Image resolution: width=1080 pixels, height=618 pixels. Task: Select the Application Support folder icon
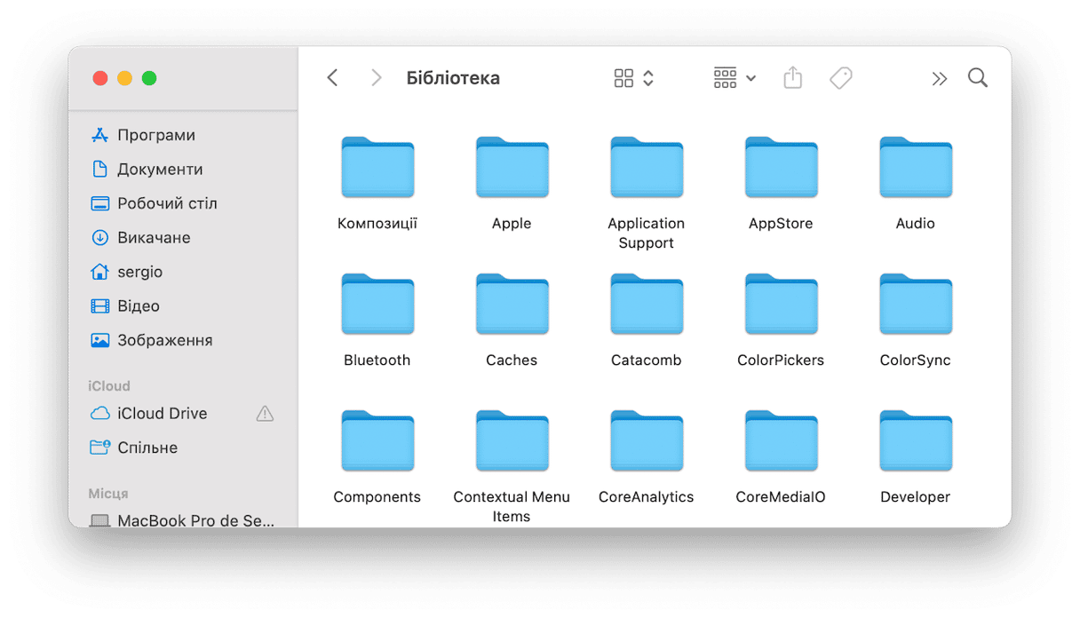[647, 167]
